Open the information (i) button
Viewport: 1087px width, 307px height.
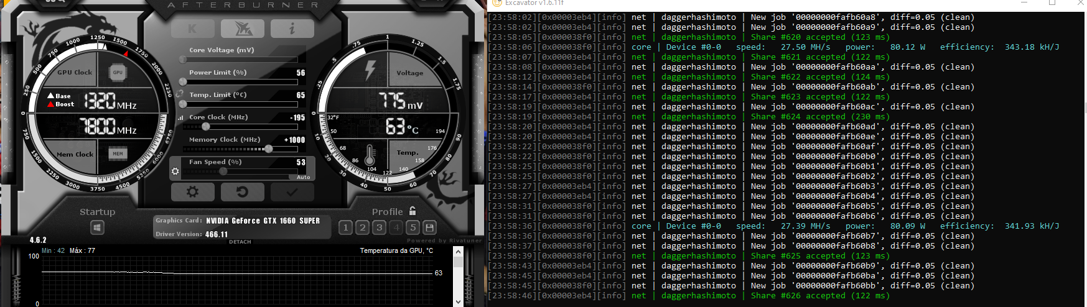(292, 29)
